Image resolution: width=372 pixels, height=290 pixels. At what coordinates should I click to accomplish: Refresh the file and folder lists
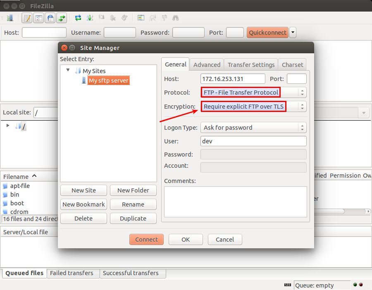coord(78,18)
